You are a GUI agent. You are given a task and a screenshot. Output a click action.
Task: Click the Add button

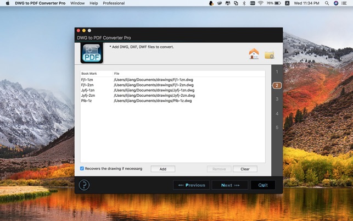[163, 169]
